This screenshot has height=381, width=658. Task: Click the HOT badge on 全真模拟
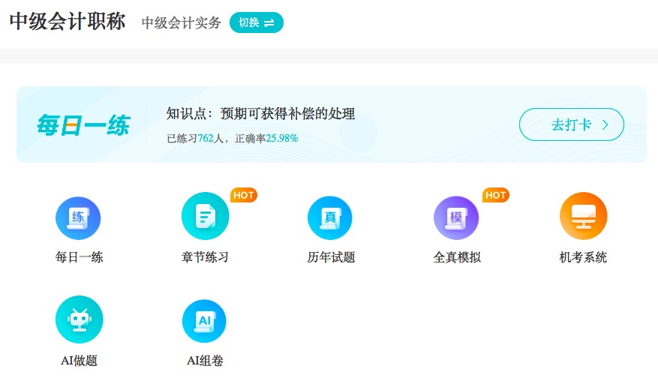[x=496, y=195]
